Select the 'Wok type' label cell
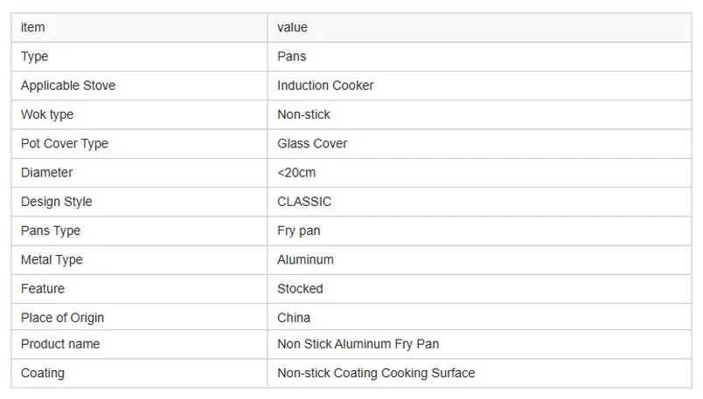Viewport: 703px width, 399px height. (47, 114)
